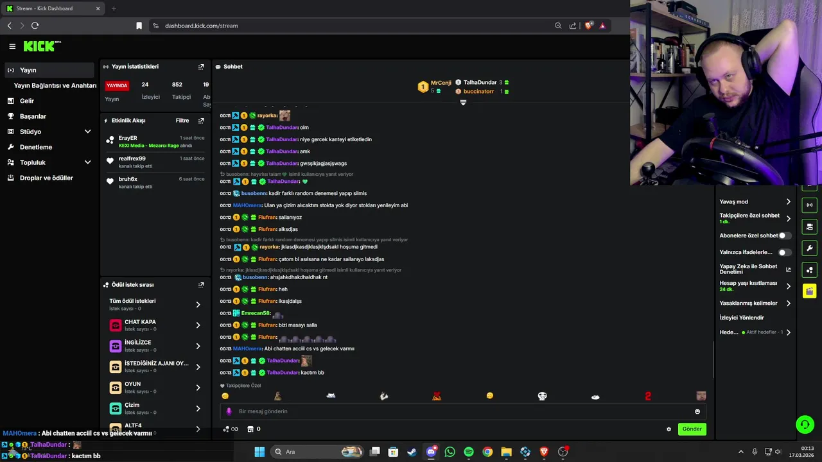Toggle Abonelere özel sohbet switch

(x=785, y=235)
